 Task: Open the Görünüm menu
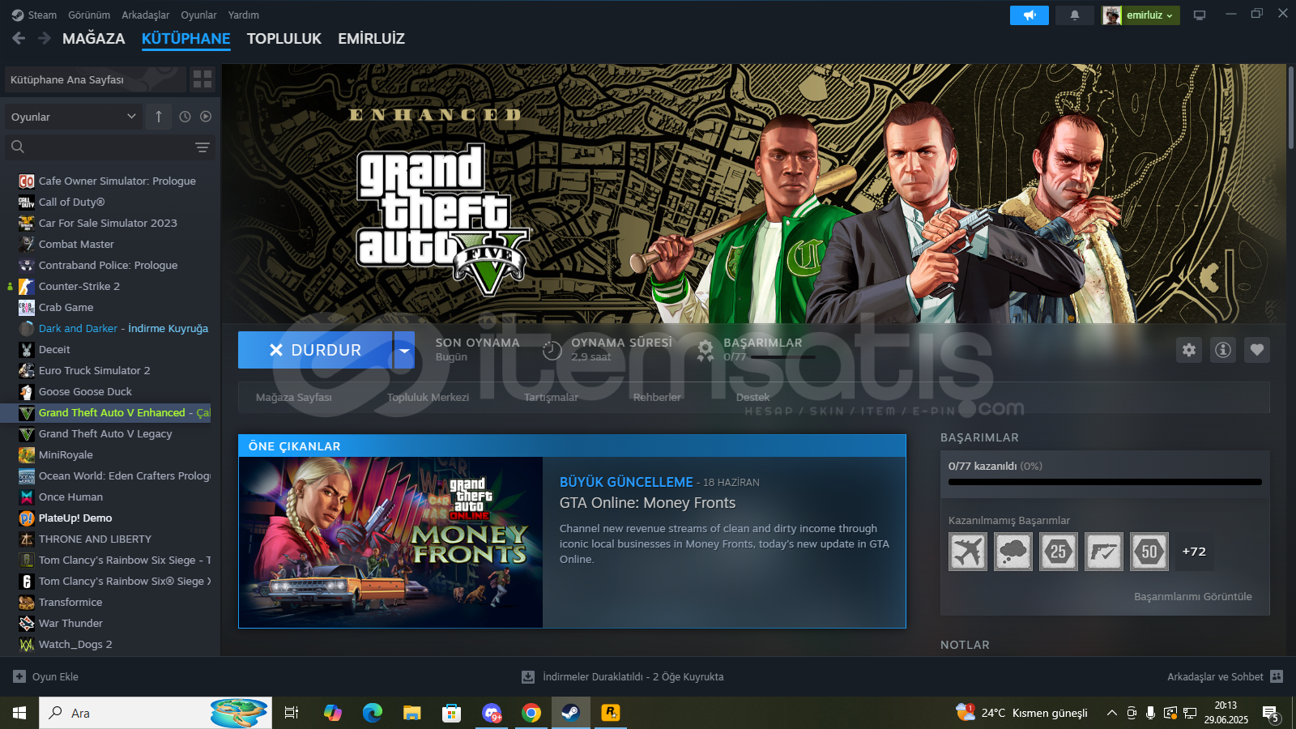click(89, 15)
